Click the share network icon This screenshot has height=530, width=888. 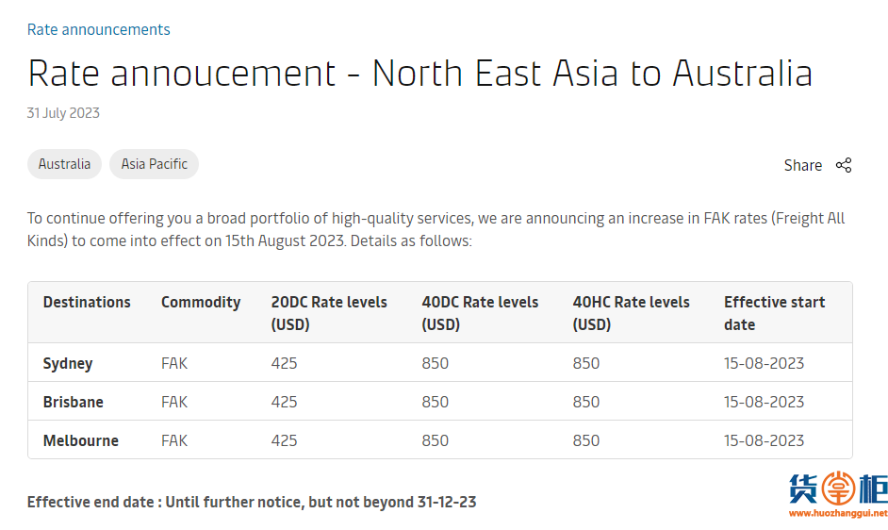(844, 165)
